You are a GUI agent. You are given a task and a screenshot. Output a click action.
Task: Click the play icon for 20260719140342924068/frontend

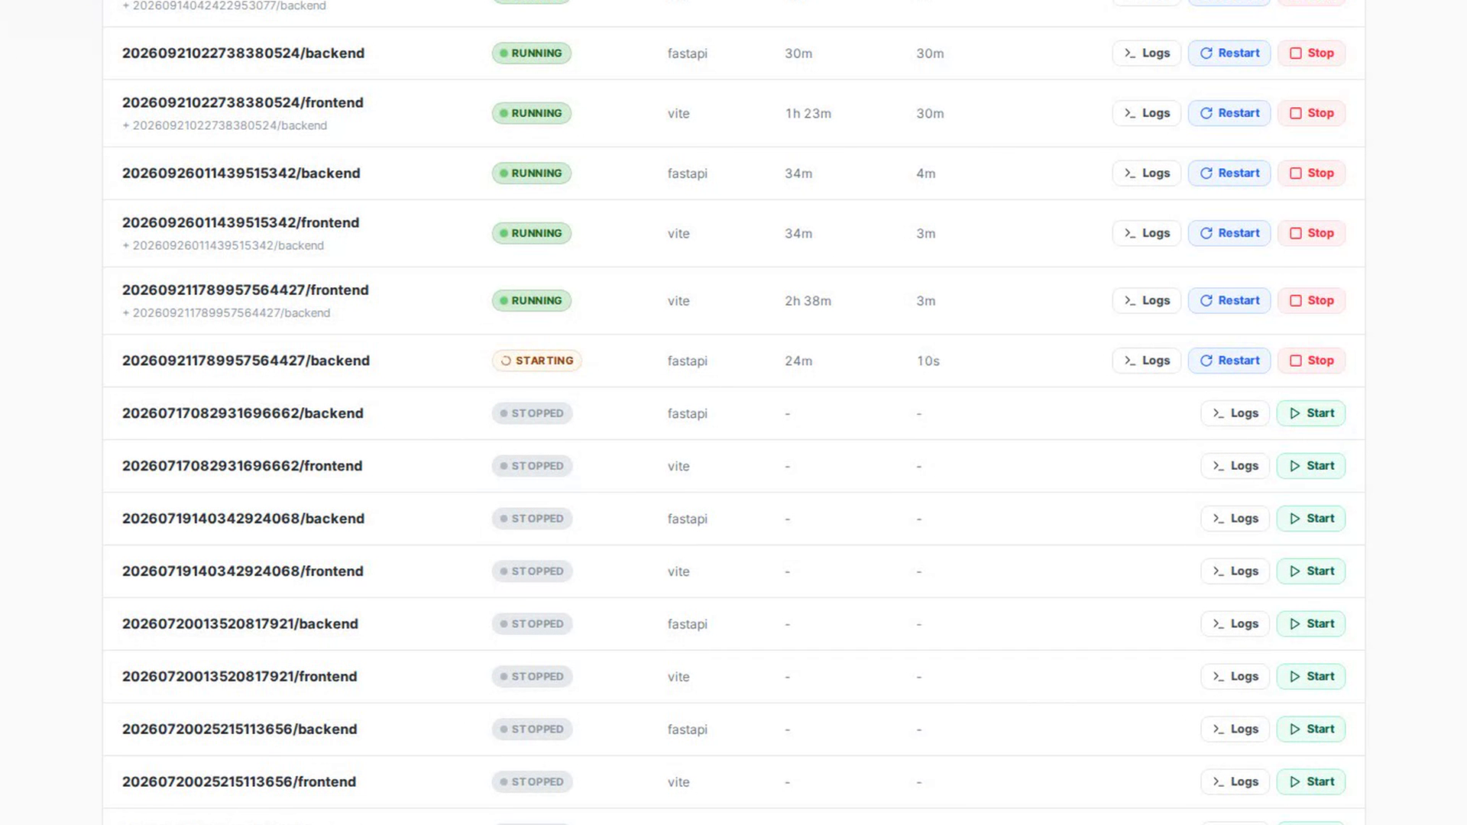[1295, 571]
